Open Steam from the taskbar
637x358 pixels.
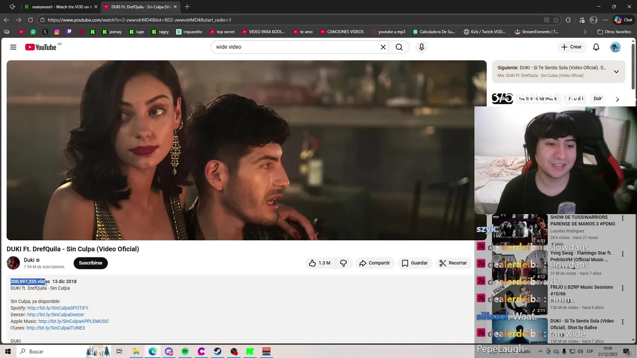218,352
